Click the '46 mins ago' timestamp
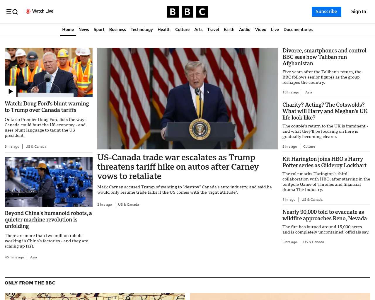The width and height of the screenshot is (375, 300). (14, 257)
